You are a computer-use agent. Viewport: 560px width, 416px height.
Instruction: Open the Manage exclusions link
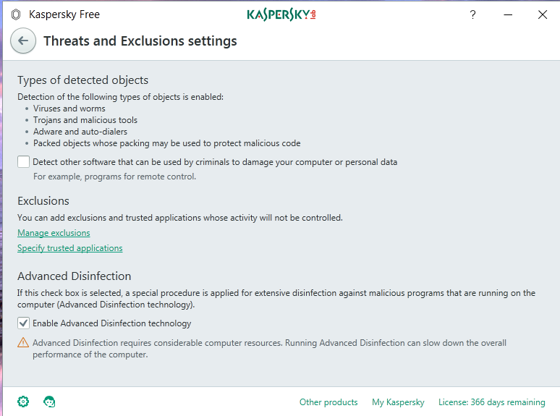coord(54,233)
